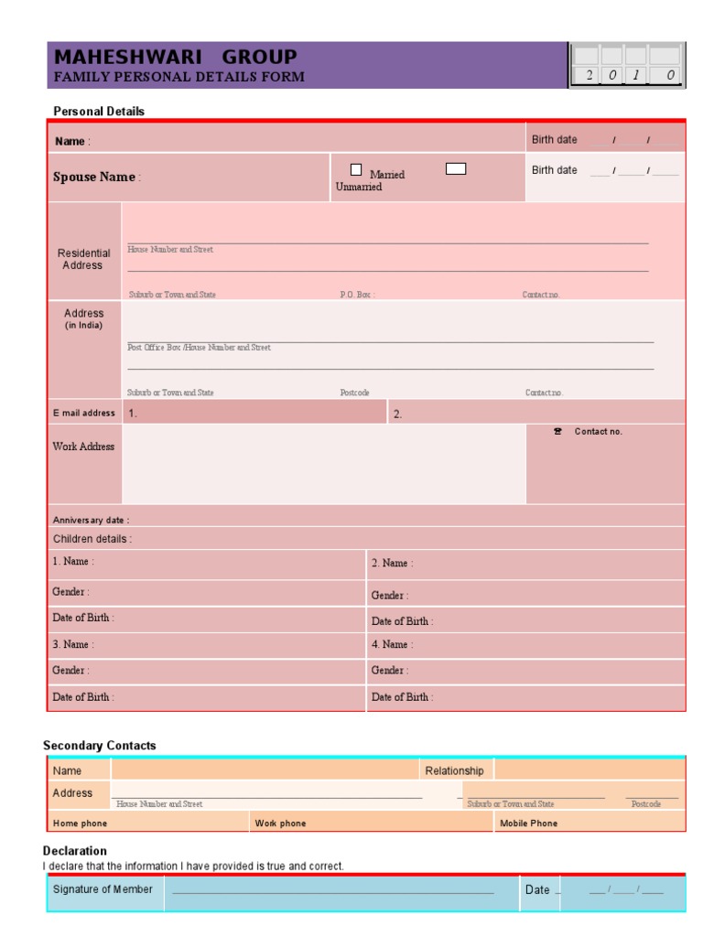Viewport: 703px width, 937px height.
Task: Set the Birth date in the Name row
Action: [606, 138]
